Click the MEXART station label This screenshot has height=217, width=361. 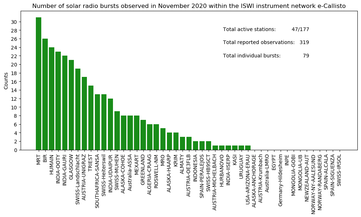coord(136,165)
